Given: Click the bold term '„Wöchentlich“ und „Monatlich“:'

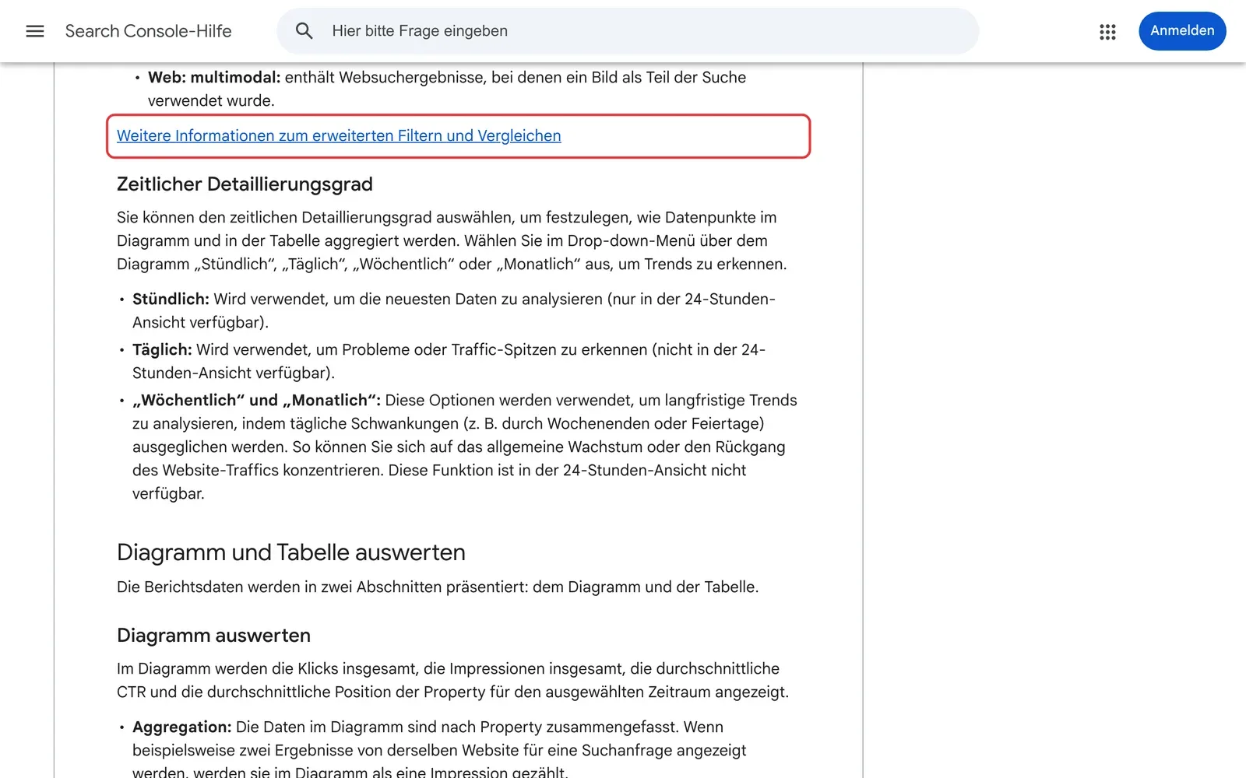Looking at the screenshot, I should [x=256, y=400].
